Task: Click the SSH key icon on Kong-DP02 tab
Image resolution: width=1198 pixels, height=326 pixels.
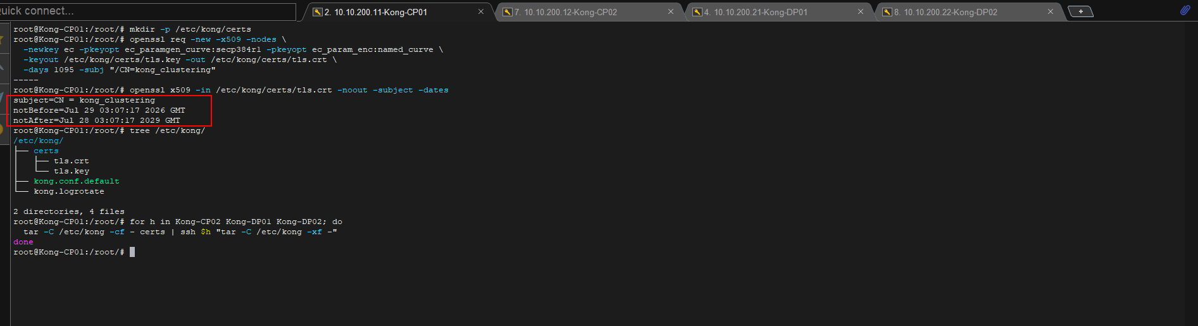Action: (887, 12)
